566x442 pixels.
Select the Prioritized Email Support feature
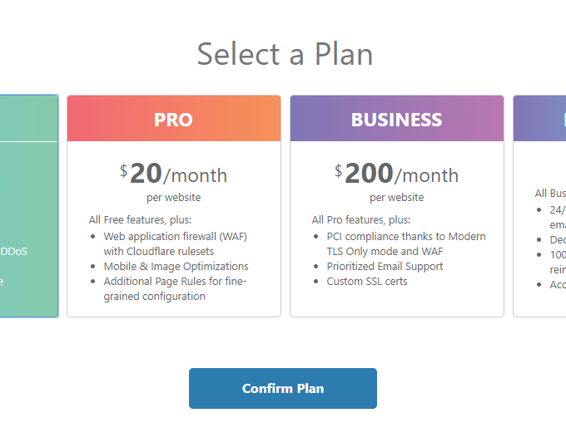[x=385, y=267]
